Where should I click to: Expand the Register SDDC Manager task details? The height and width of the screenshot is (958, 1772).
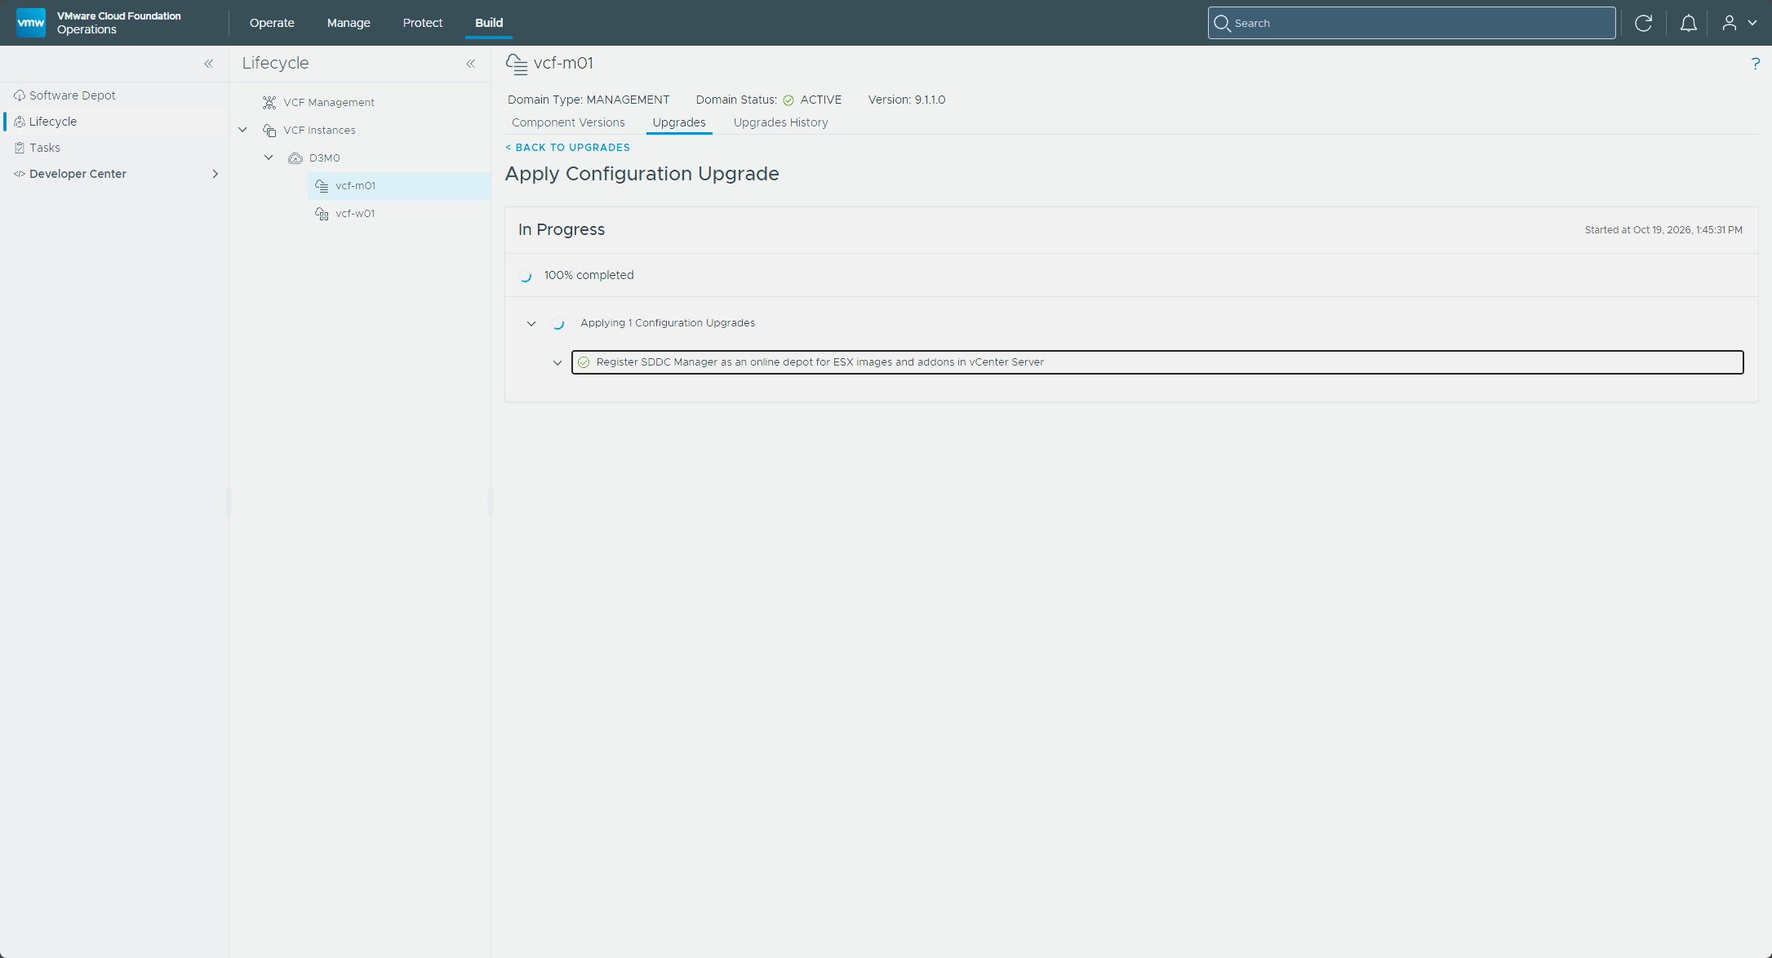[557, 363]
